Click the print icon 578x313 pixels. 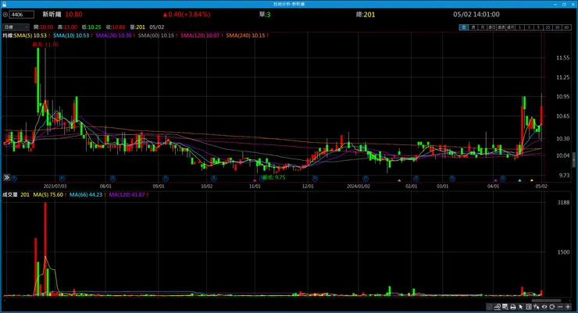point(512,307)
